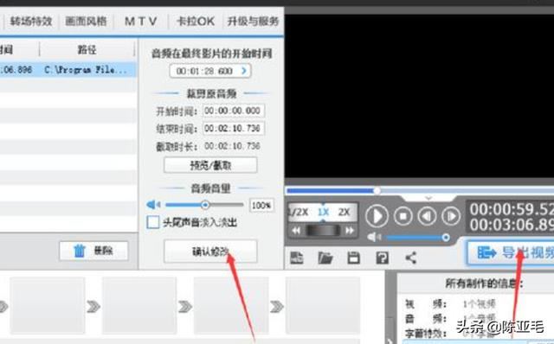Viewport: 554px width, 344px height.
Task: Click the share icon
Action: point(410,258)
